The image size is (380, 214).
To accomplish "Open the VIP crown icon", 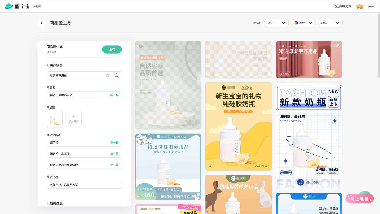I will point(359,6).
